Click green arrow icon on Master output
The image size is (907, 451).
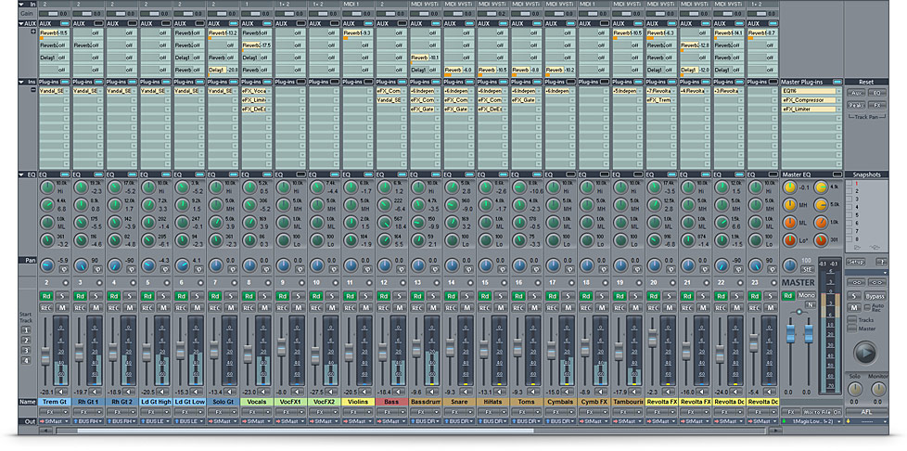[x=784, y=421]
